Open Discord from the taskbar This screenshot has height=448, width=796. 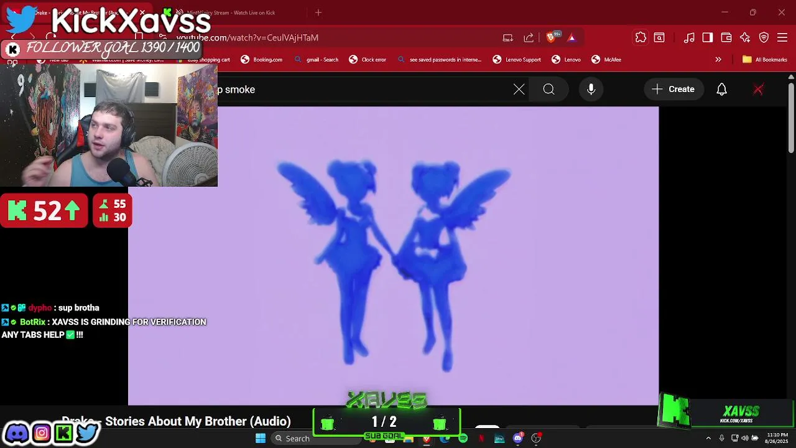coord(517,439)
